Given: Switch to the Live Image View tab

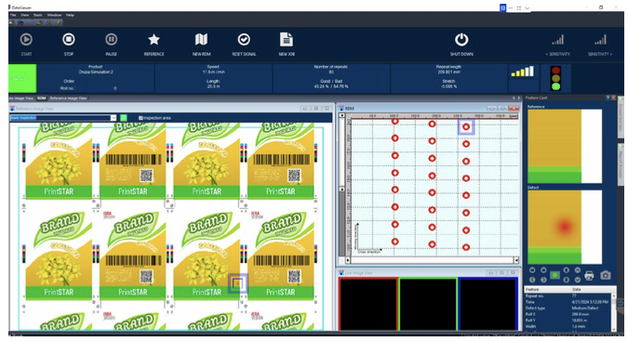Looking at the screenshot, I should (22, 98).
